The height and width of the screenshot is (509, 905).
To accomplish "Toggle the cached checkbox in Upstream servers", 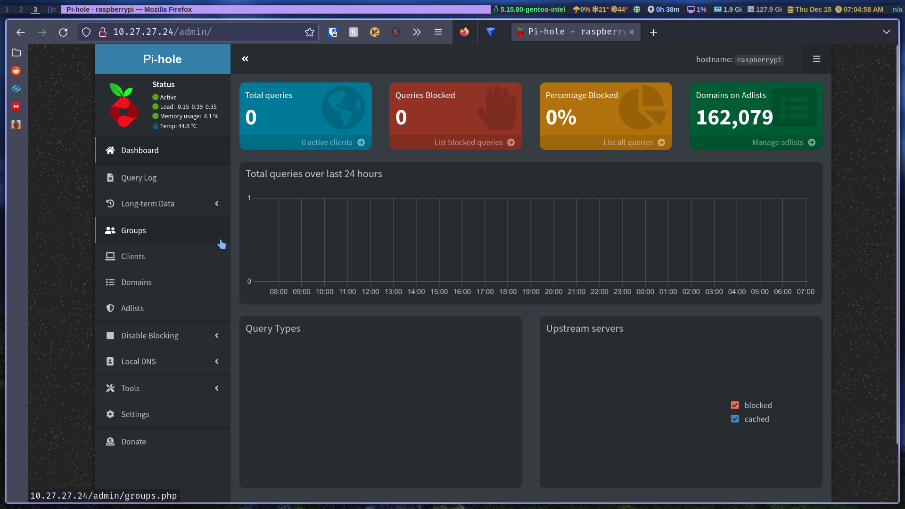I will click(735, 419).
